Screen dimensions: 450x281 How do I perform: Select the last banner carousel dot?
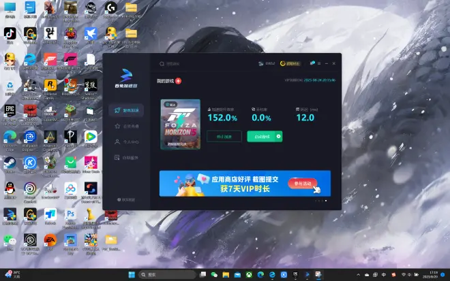point(326,201)
